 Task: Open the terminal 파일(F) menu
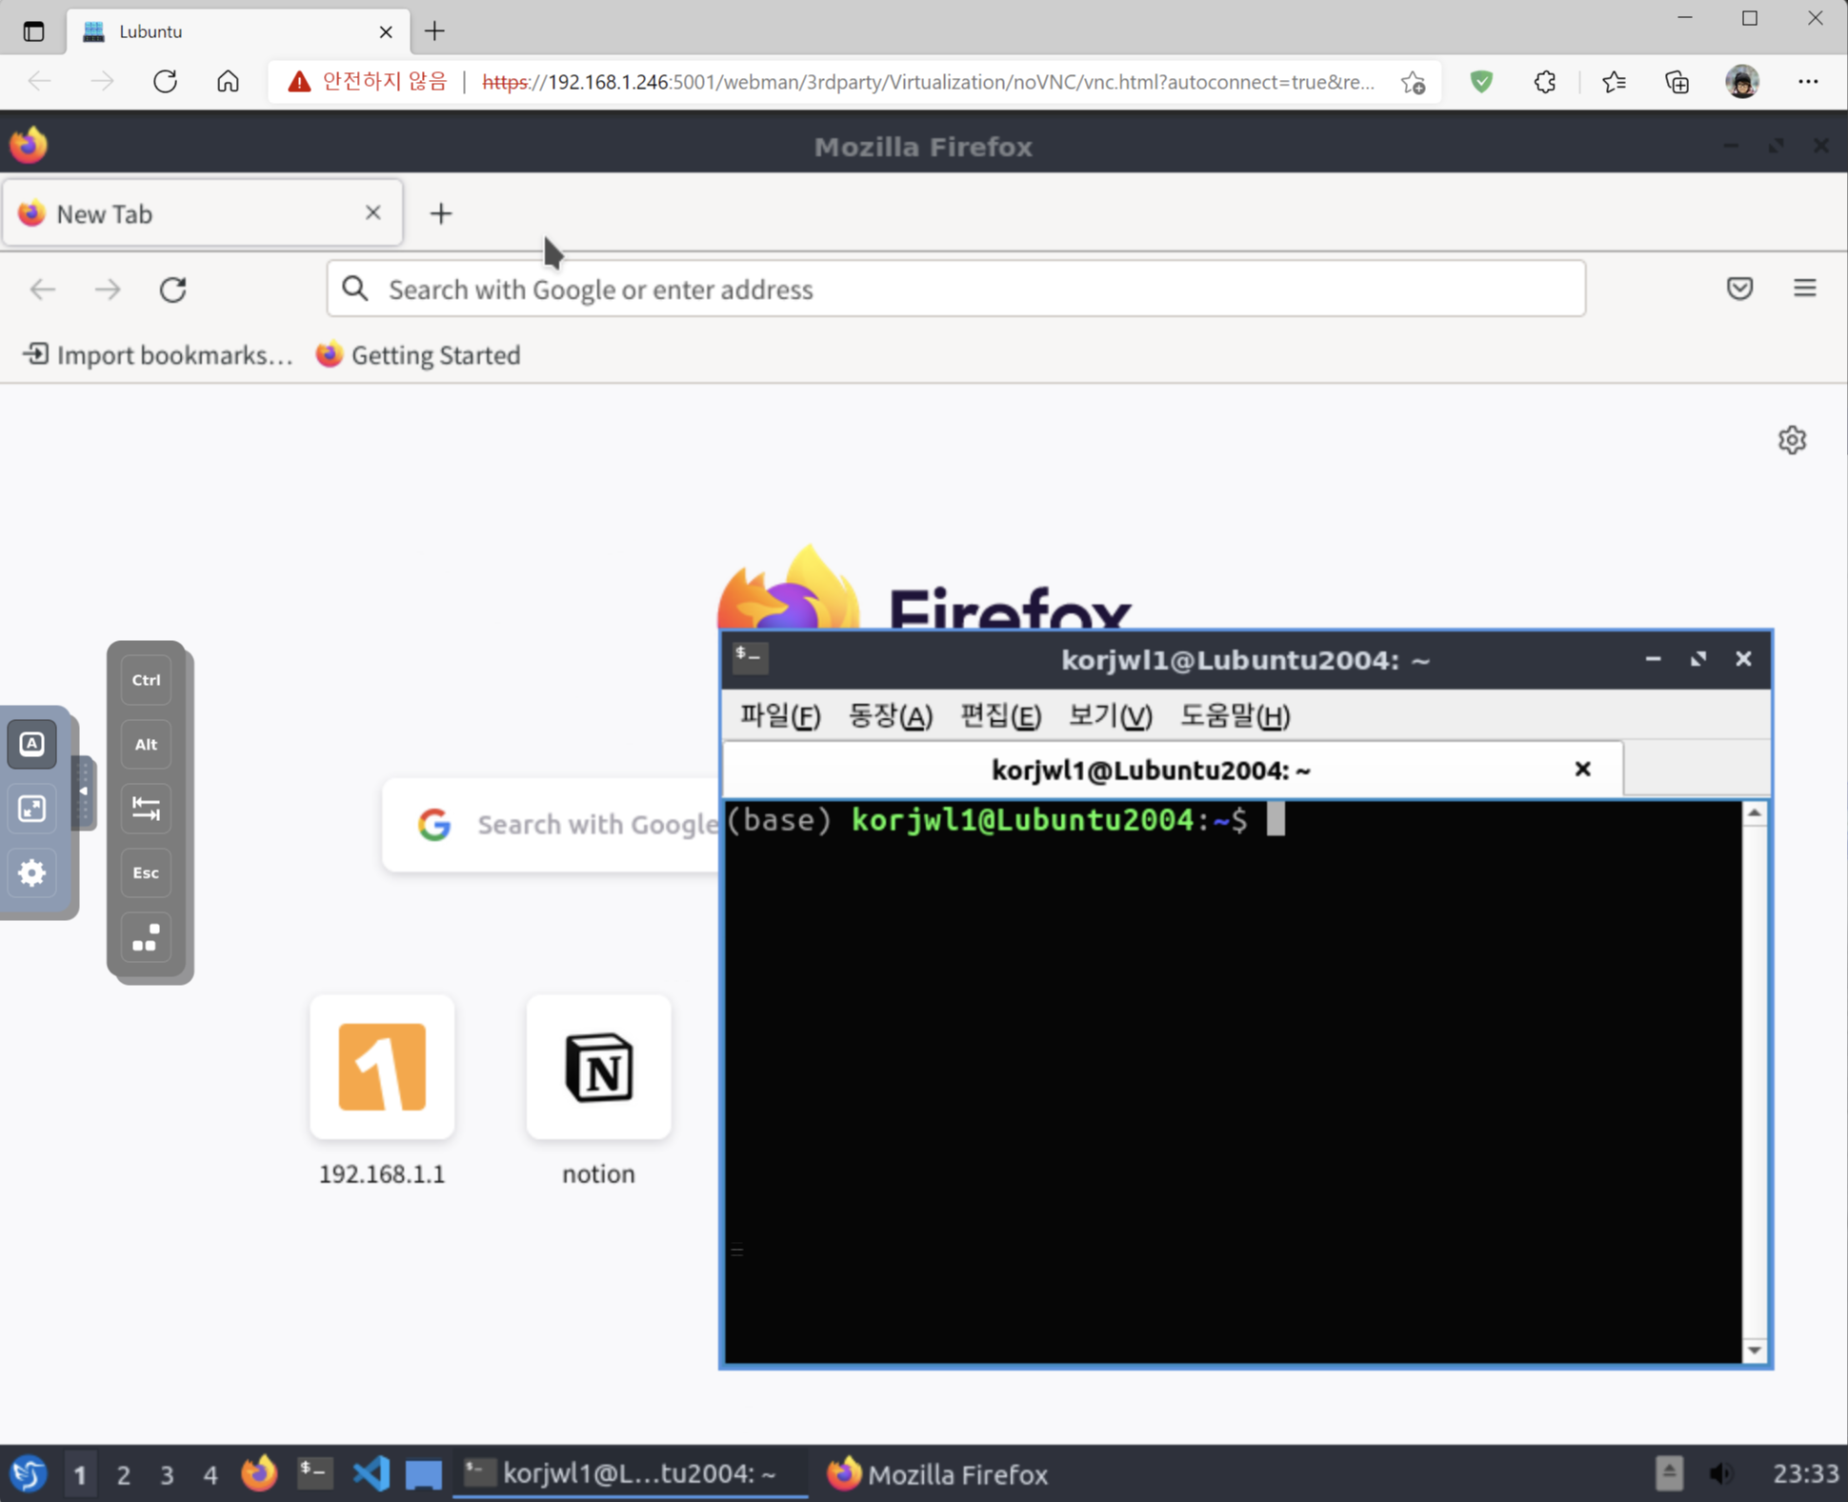point(779,716)
